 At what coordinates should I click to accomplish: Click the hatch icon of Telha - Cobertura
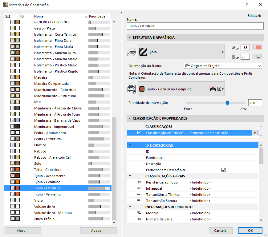(13, 169)
